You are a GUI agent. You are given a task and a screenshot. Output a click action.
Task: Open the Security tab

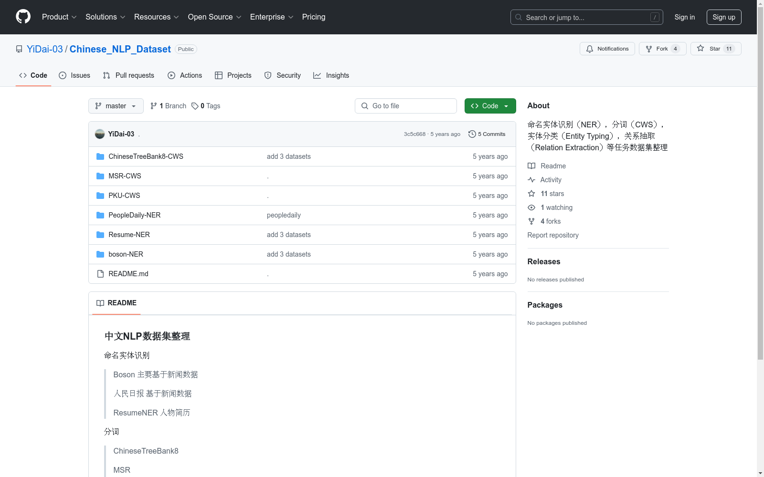tap(283, 75)
